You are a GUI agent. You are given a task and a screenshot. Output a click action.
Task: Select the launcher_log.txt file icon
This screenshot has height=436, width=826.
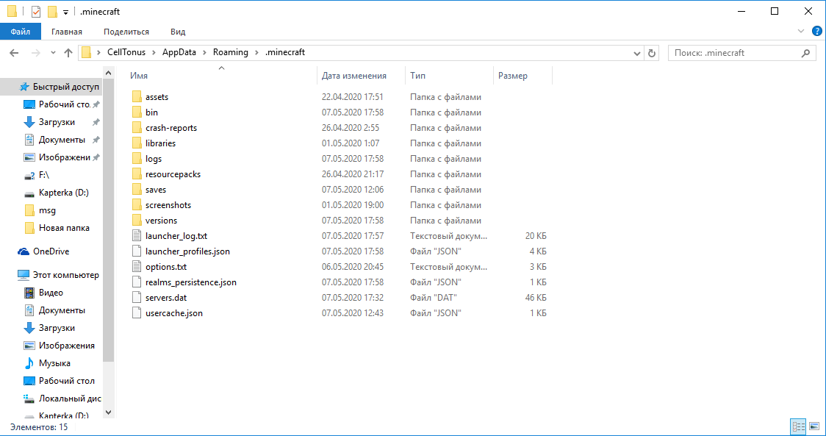pyautogui.click(x=137, y=236)
